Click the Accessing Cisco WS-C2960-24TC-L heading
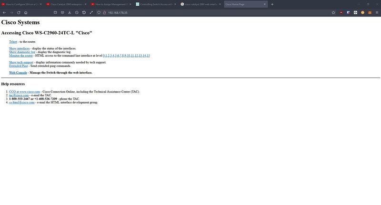Image resolution: width=381 pixels, height=205 pixels. coord(47,33)
